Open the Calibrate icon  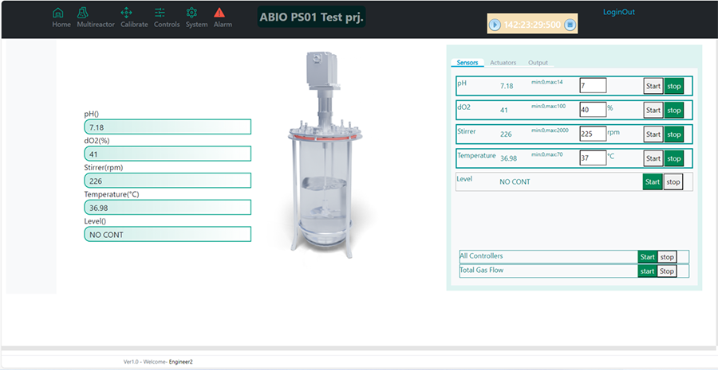[x=126, y=13]
